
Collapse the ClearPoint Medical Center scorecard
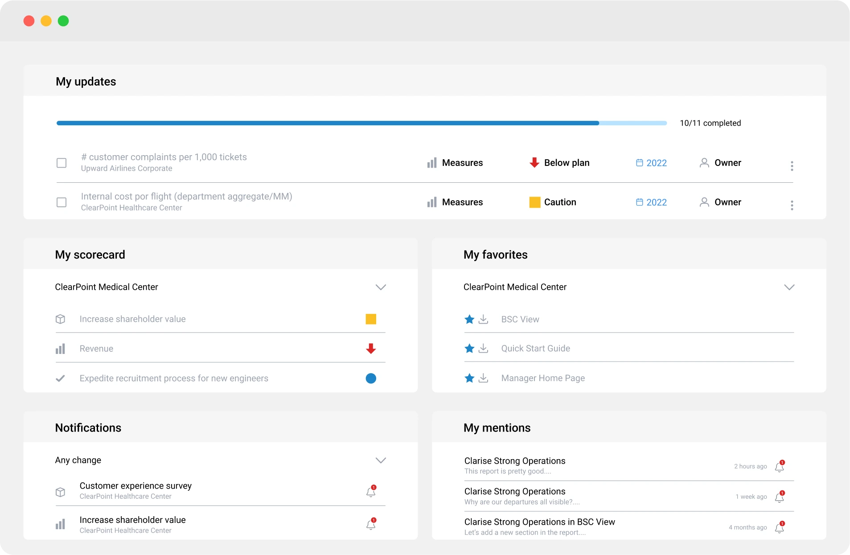point(381,287)
